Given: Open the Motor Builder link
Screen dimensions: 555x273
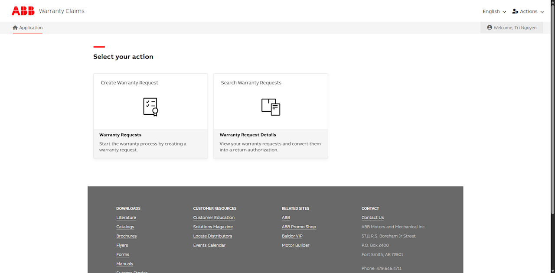Looking at the screenshot, I should click(x=295, y=245).
